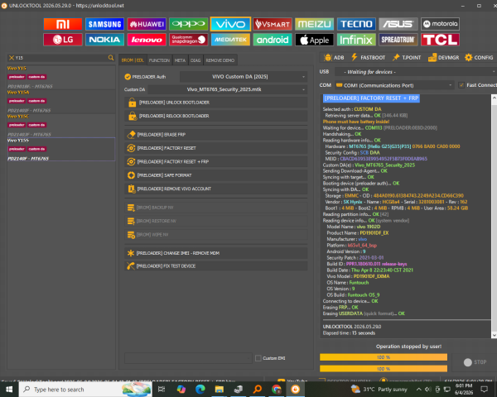497x397 pixels.
Task: Switch to REMOVE DEMO tab
Action: pyautogui.click(x=220, y=60)
